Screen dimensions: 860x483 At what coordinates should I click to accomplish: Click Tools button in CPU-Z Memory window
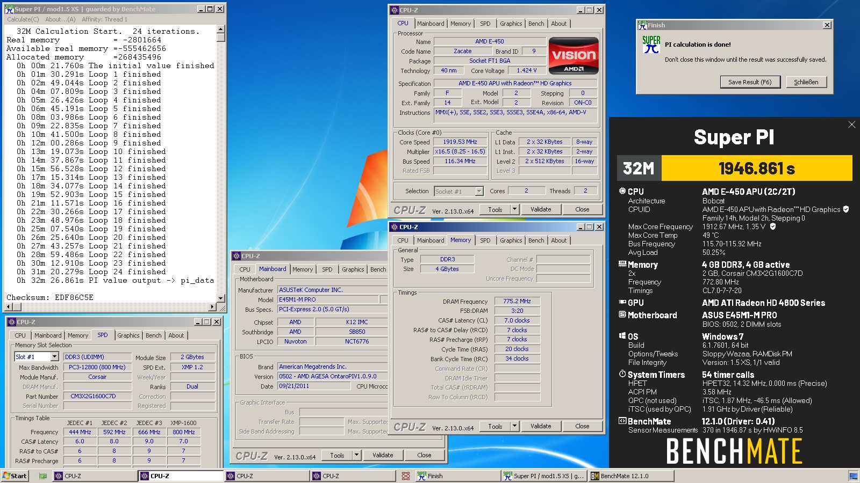click(x=495, y=426)
